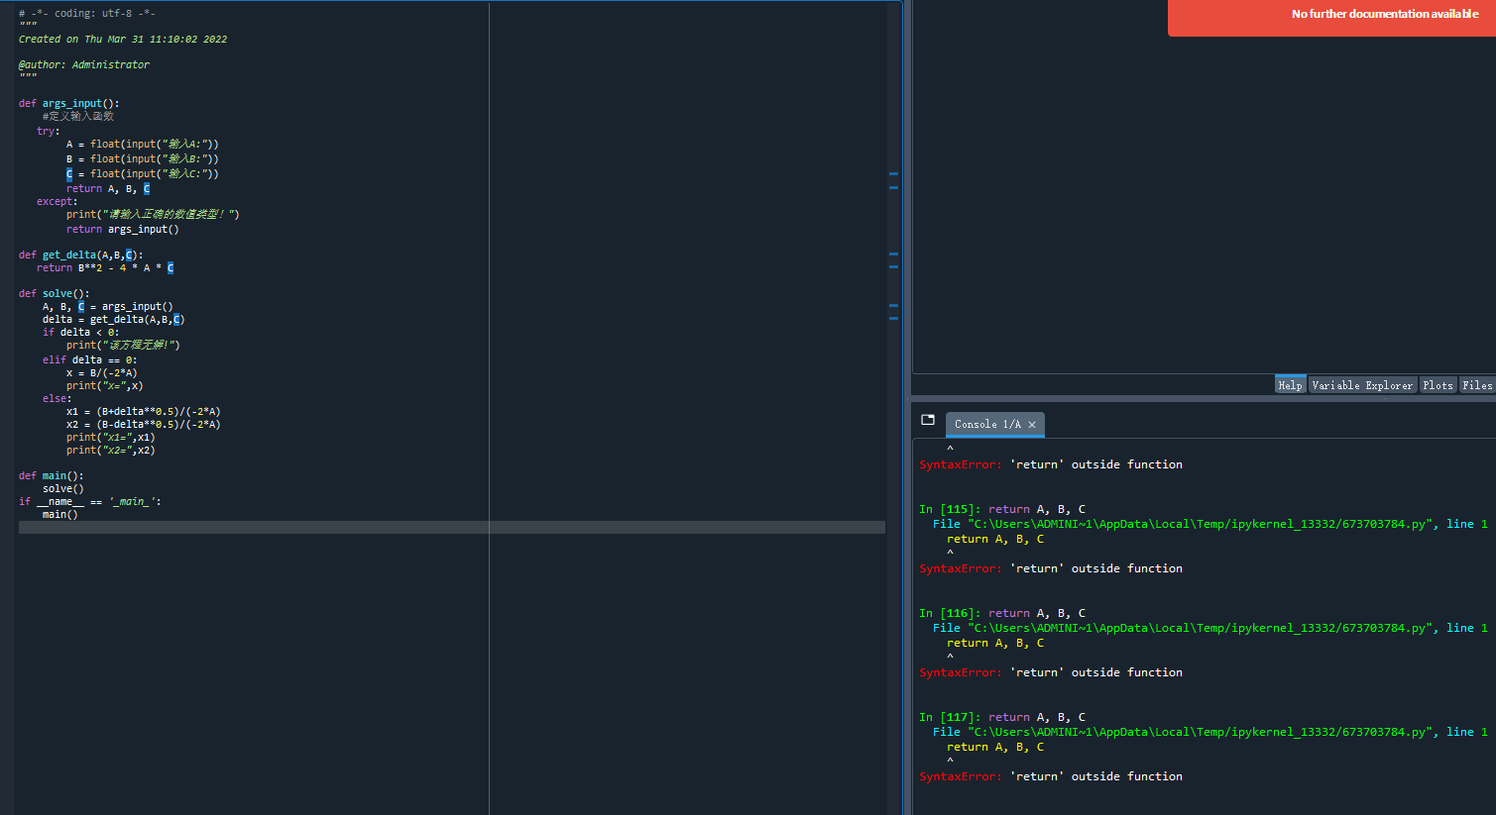Click the highlighted C in 'return A, B, C' editor line
The image size is (1496, 815).
[147, 189]
